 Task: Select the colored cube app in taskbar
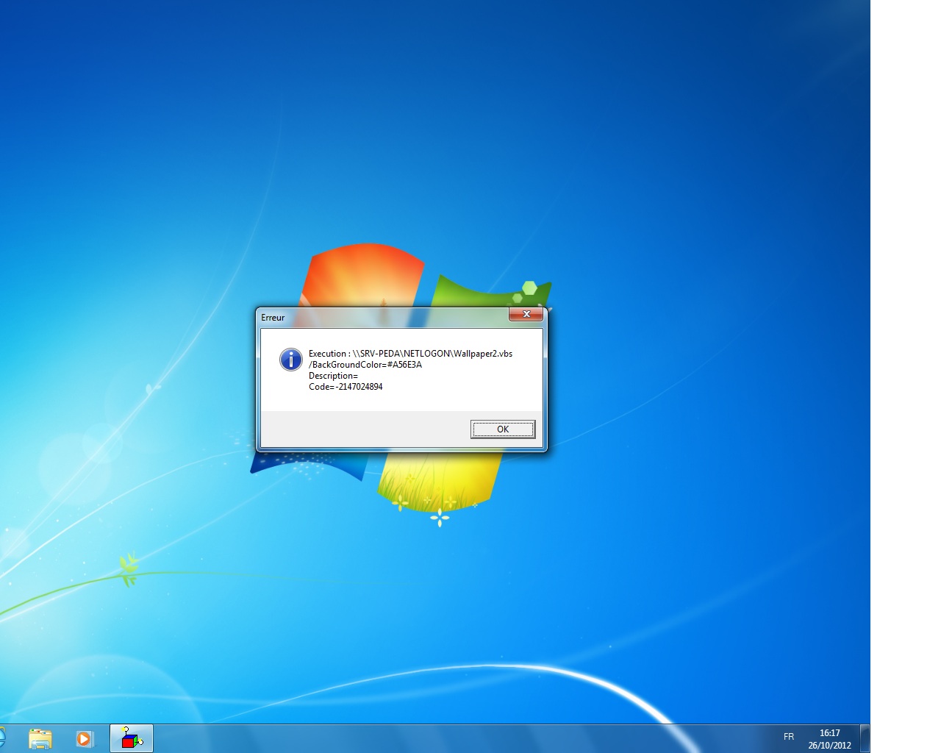(132, 738)
